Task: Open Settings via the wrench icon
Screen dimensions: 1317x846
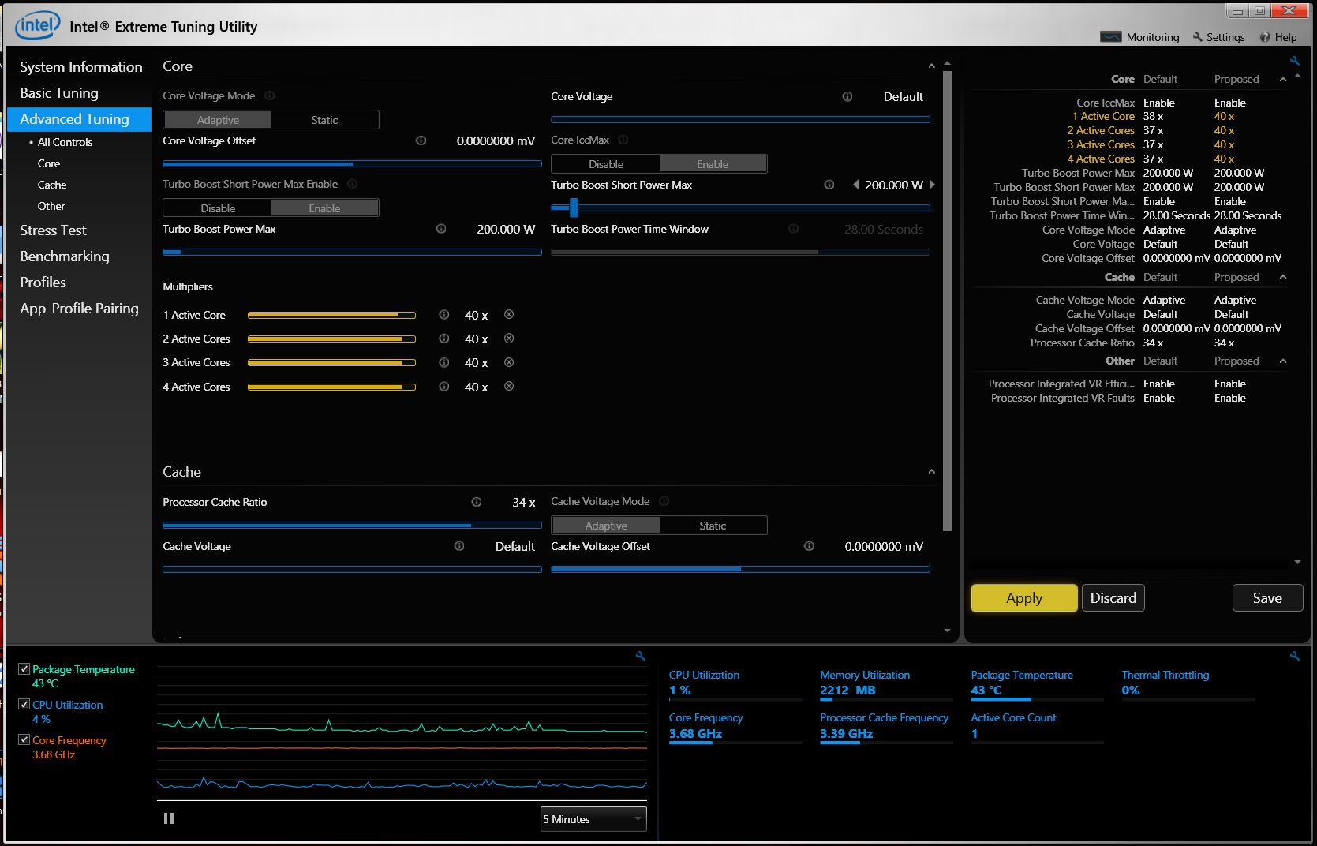Action: (1197, 37)
